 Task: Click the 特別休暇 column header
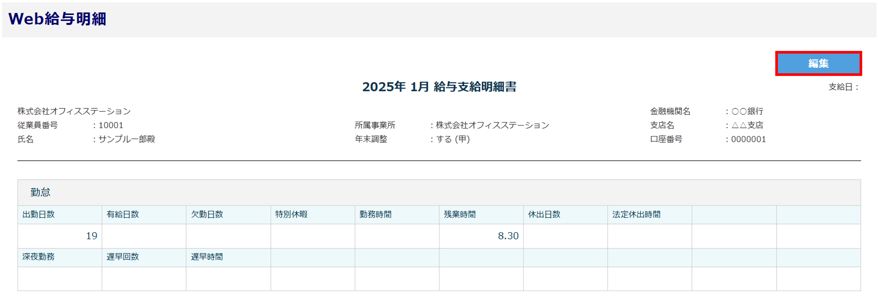coord(291,215)
